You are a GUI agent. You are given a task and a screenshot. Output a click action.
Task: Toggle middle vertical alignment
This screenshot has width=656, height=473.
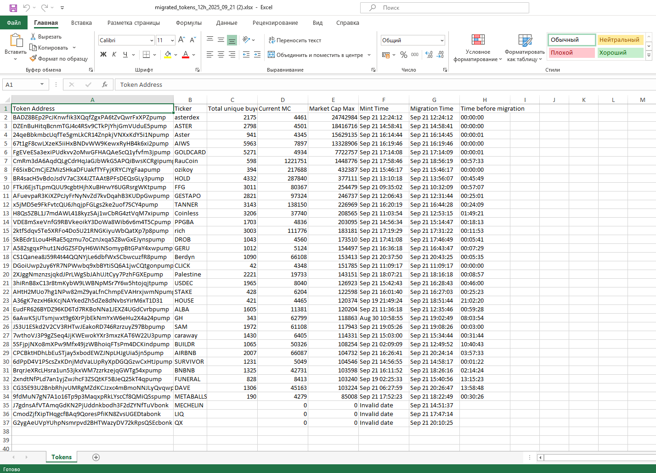tap(221, 40)
